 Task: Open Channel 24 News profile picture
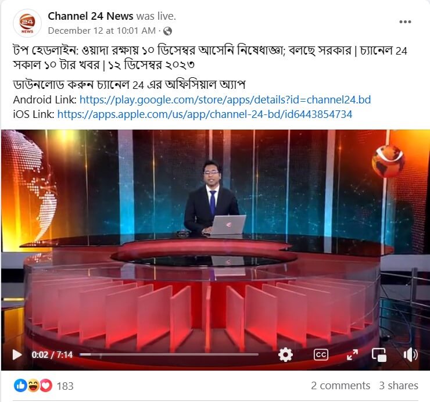click(x=27, y=23)
